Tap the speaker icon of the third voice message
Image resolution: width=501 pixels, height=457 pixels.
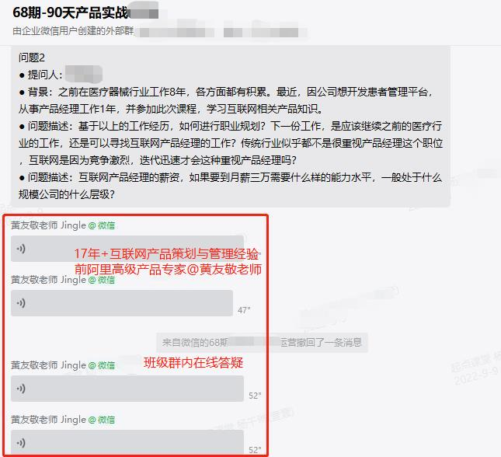pyautogui.click(x=21, y=389)
